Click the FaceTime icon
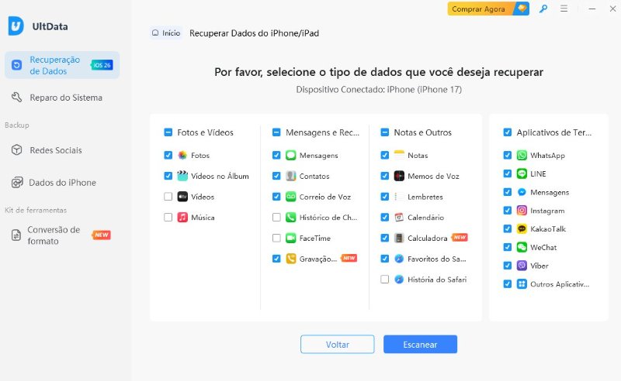 [x=290, y=239]
